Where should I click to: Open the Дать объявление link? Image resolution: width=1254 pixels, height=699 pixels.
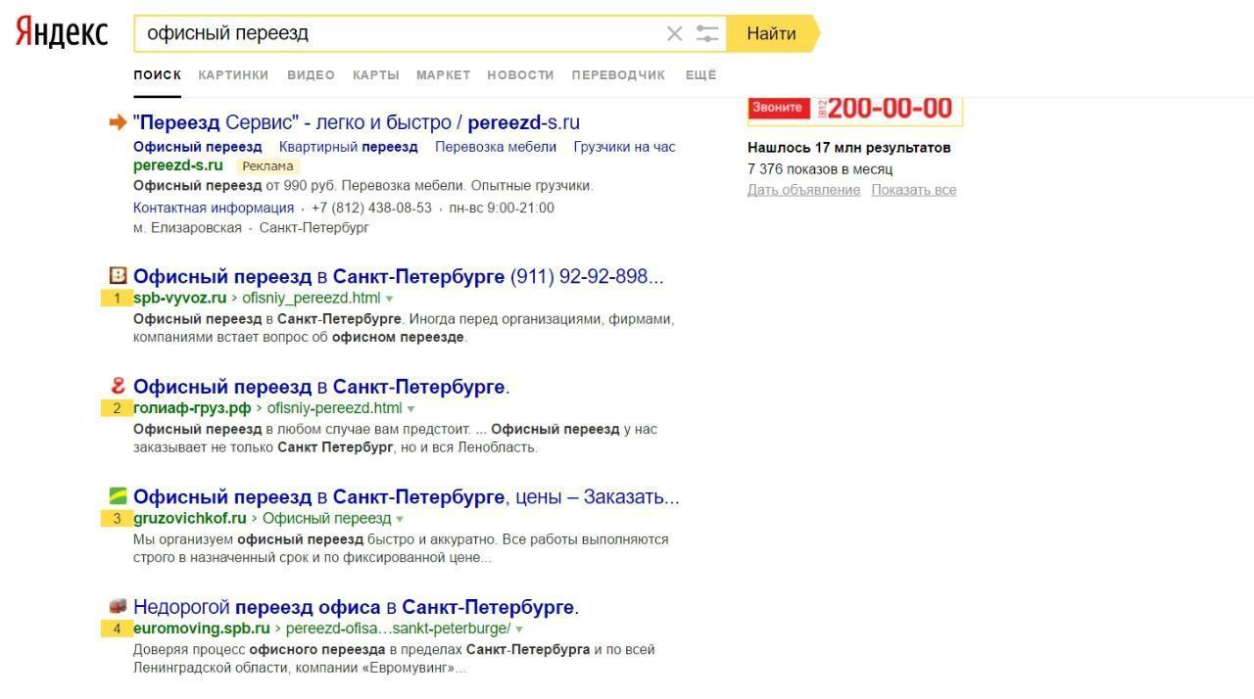803,190
